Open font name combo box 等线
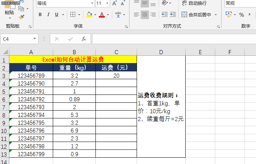This screenshot has width=256, height=164. click(x=65, y=3)
